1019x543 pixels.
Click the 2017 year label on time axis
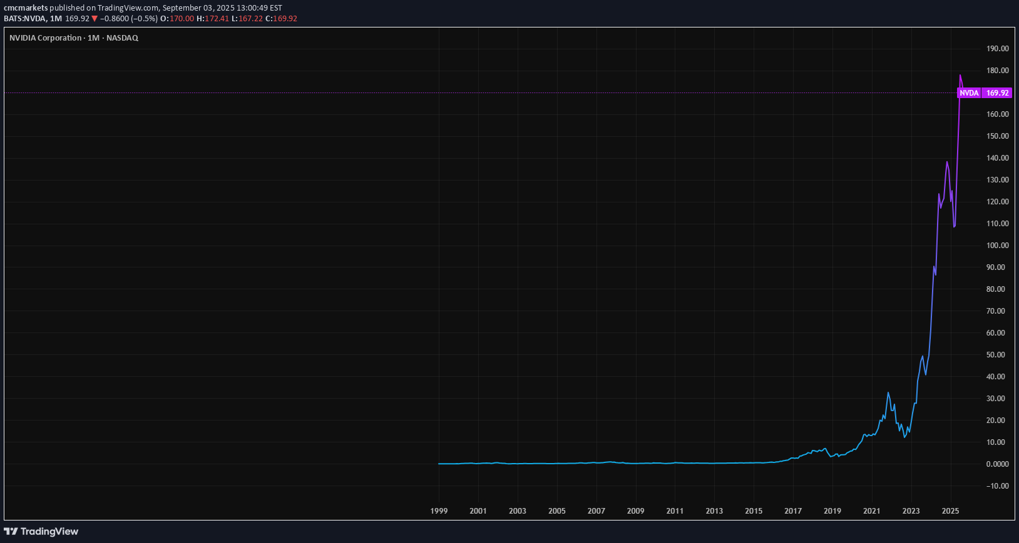pos(793,511)
